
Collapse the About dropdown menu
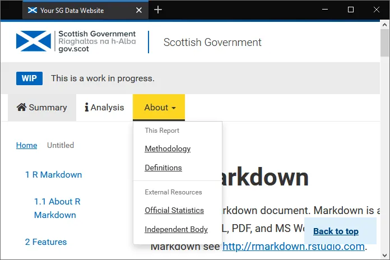click(x=159, y=108)
